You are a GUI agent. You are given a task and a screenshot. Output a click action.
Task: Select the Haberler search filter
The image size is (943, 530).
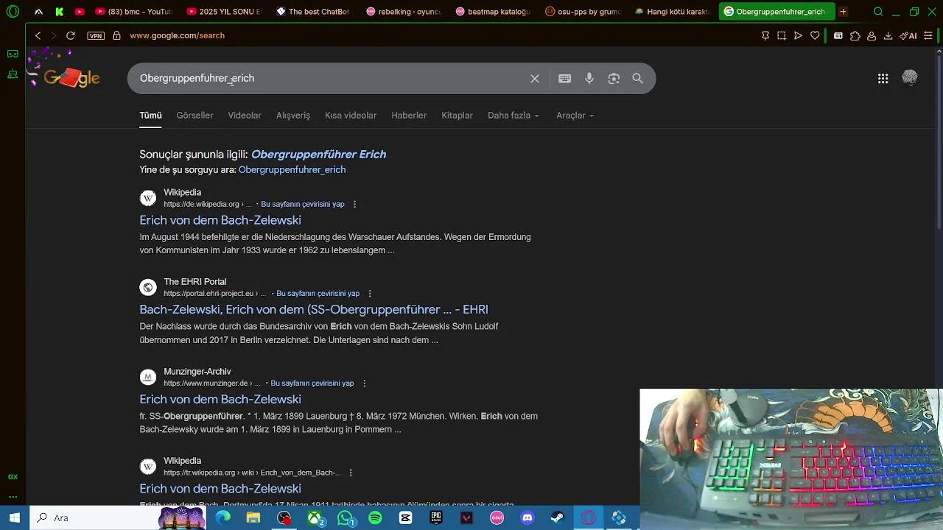pos(409,116)
